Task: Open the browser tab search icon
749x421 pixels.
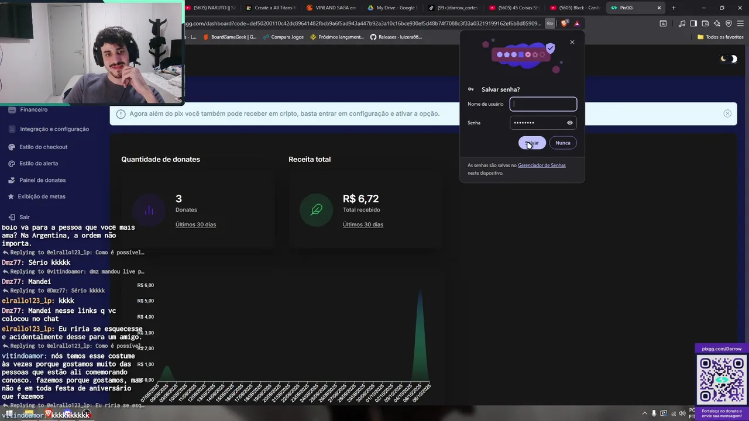Action: point(663,23)
